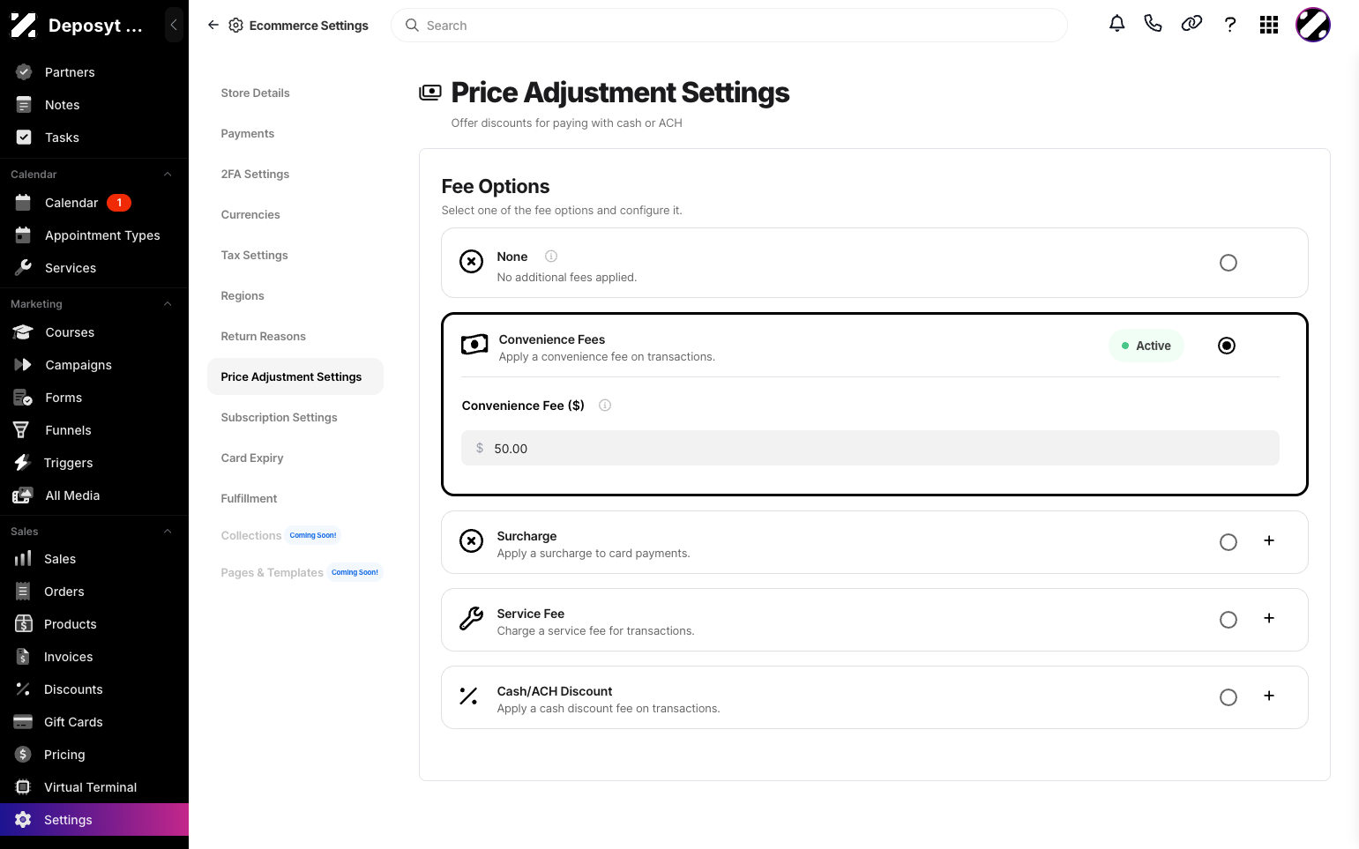The image size is (1359, 849).
Task: Click the link icon in top bar
Action: tap(1191, 24)
